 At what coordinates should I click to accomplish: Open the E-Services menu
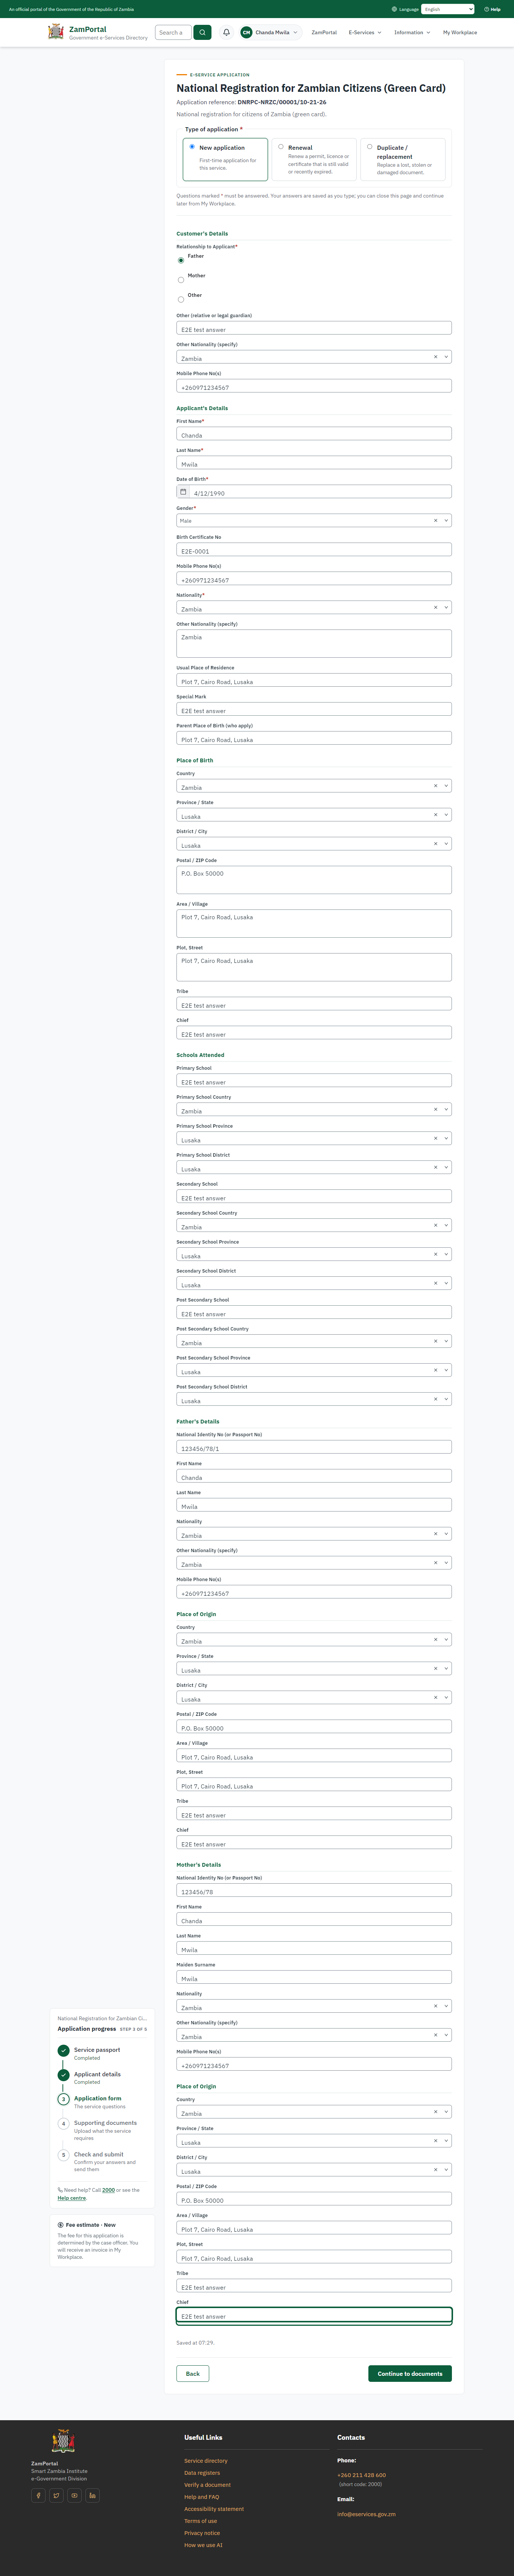[x=365, y=32]
